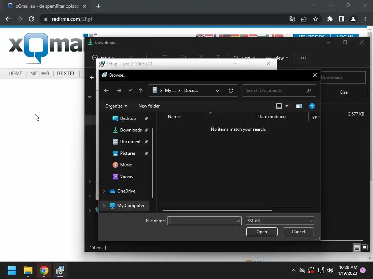
Task: Select My Computer in the navigation pane
Action: [131, 206]
